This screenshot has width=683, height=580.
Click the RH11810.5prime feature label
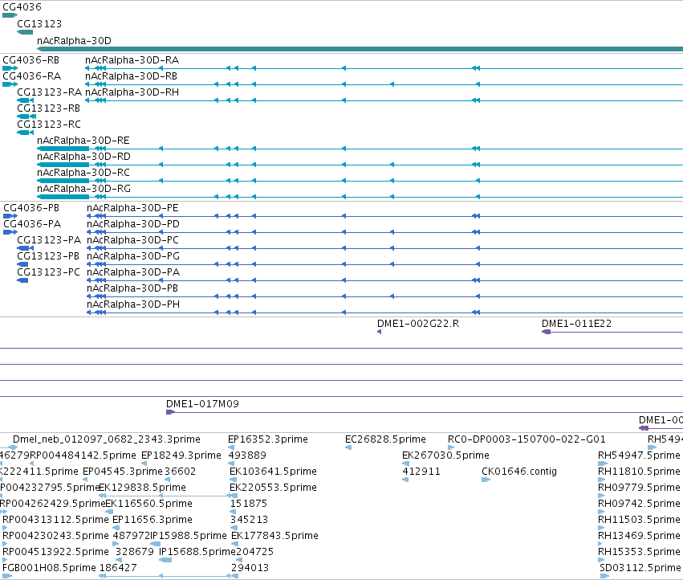coord(639,472)
